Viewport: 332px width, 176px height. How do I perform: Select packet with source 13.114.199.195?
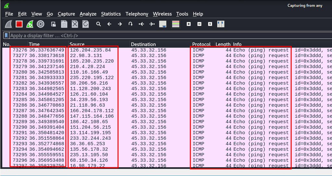tap(167, 133)
